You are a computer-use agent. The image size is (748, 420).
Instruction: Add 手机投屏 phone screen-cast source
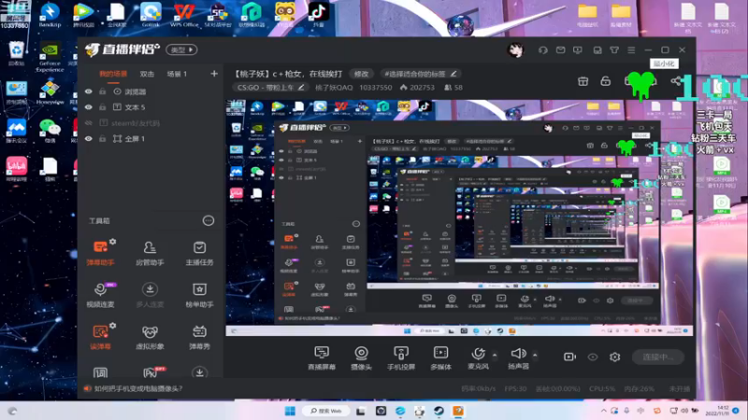(401, 357)
